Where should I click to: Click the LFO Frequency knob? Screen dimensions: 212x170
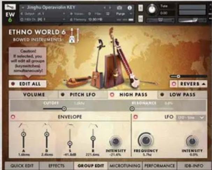pyautogui.click(x=146, y=140)
